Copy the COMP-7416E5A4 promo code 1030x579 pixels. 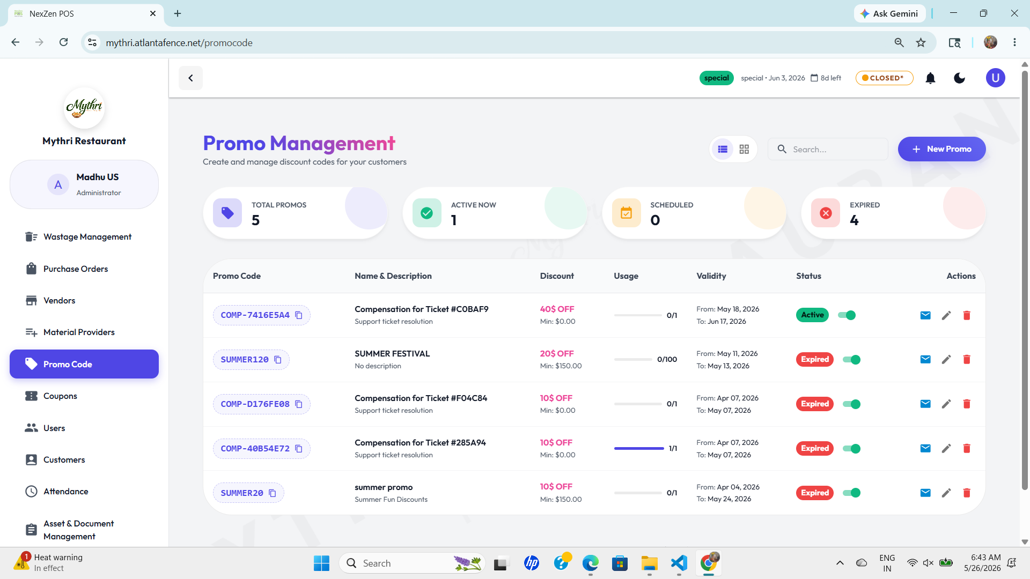pyautogui.click(x=299, y=315)
